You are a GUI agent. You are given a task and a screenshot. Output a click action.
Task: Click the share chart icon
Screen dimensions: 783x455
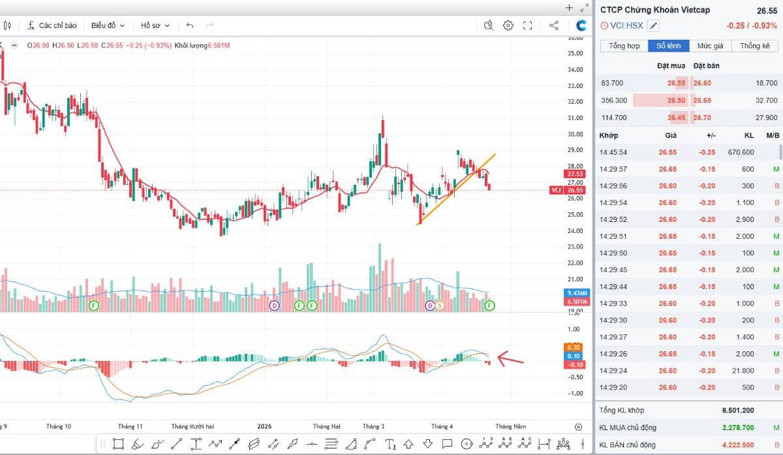click(554, 25)
